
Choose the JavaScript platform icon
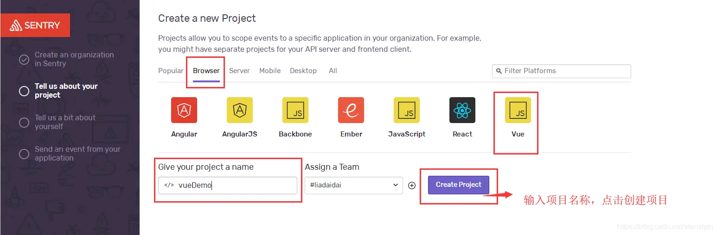point(407,110)
